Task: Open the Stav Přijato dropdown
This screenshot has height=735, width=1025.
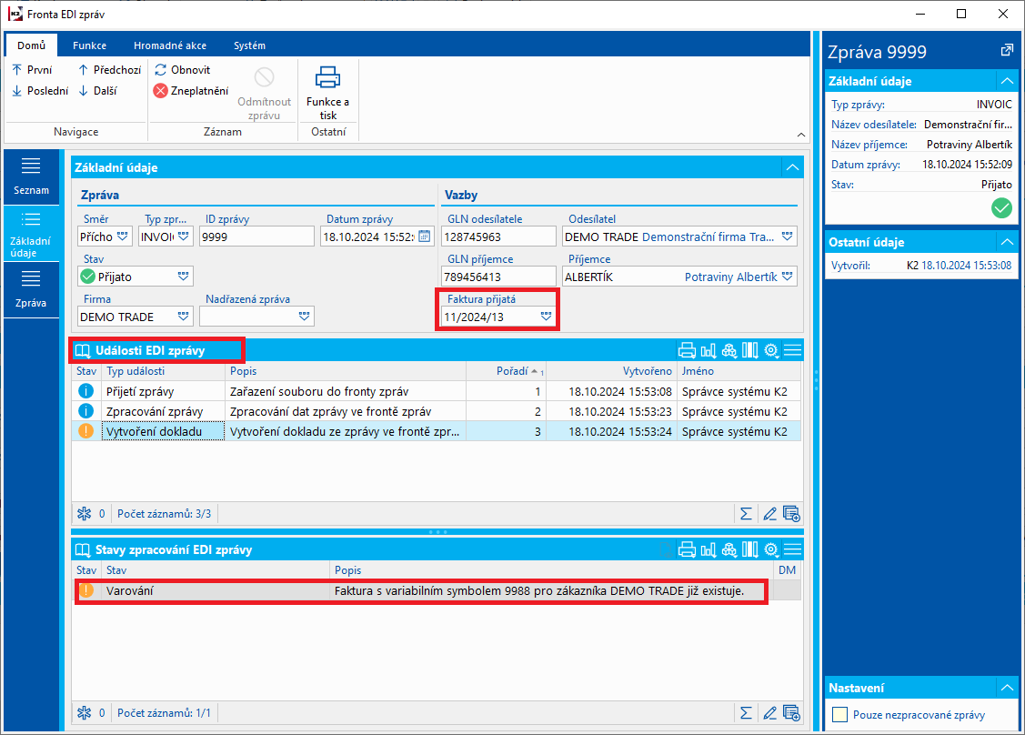Action: coord(184,277)
